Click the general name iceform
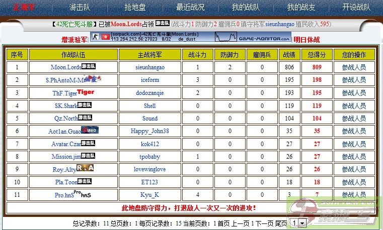This screenshot has height=230, width=383. [150, 80]
